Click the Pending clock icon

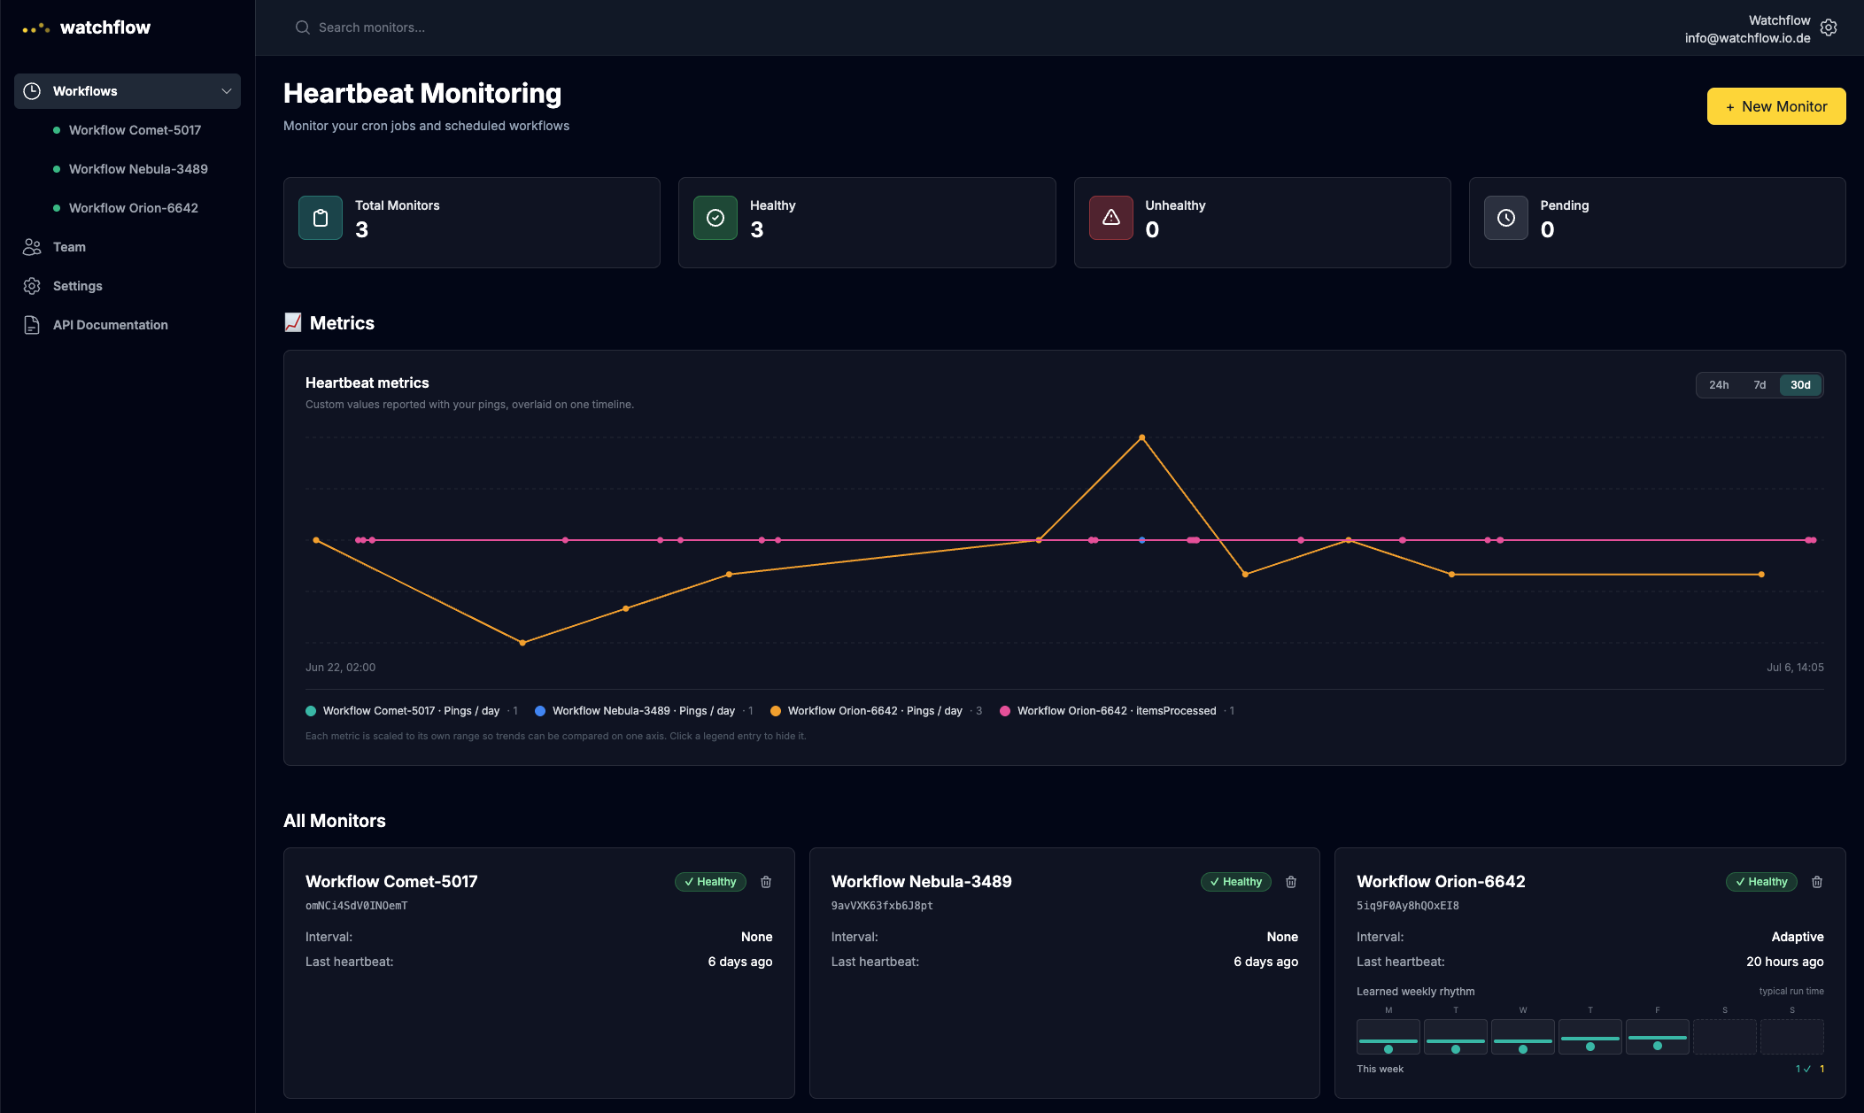tap(1506, 218)
